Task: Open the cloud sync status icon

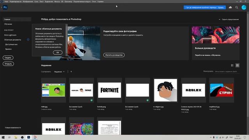Action: pyautogui.click(x=230, y=7)
